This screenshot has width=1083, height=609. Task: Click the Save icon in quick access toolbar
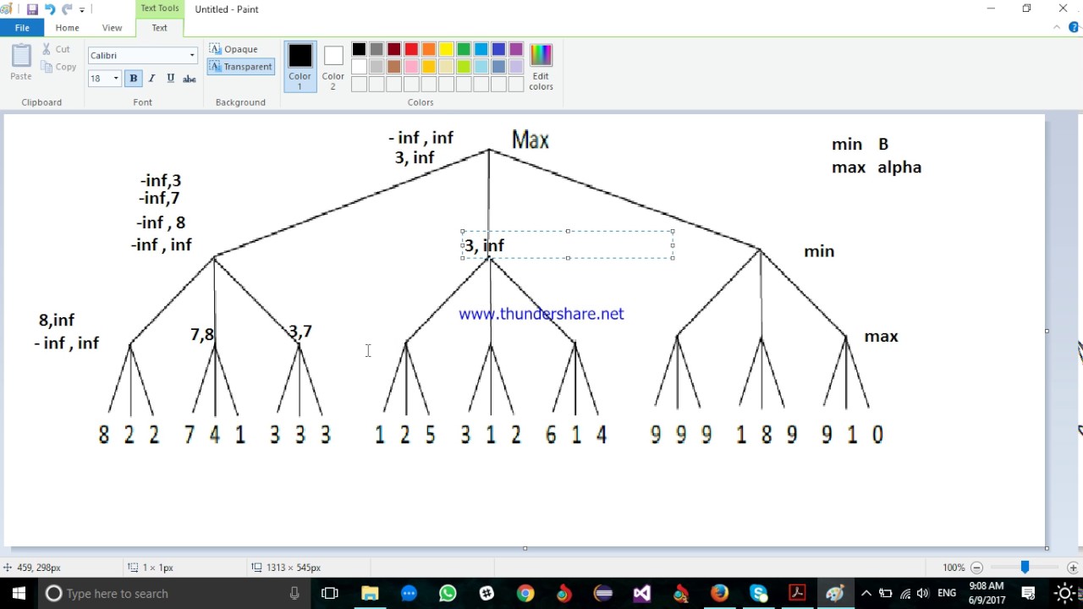point(32,9)
